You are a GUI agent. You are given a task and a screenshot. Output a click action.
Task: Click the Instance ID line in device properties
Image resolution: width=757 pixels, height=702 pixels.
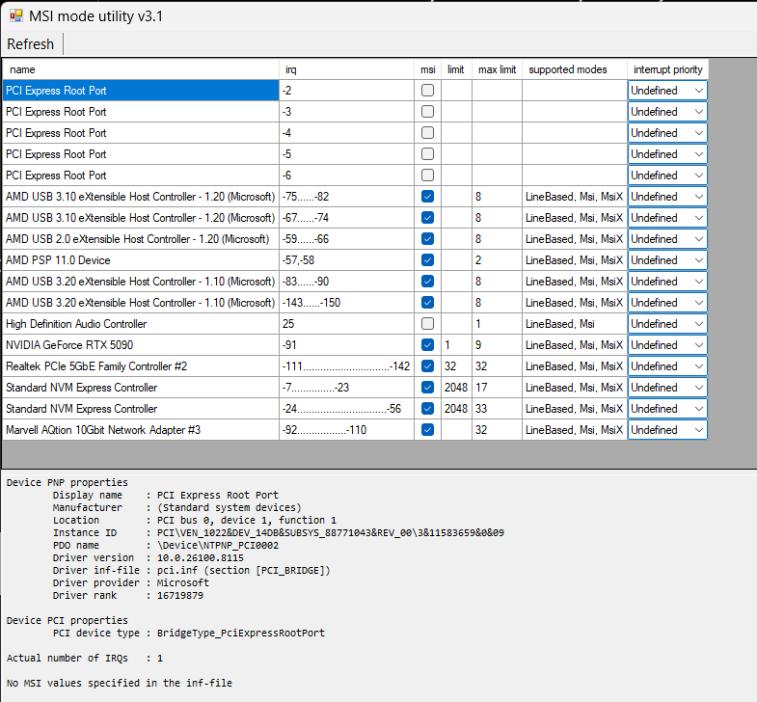[x=279, y=532]
